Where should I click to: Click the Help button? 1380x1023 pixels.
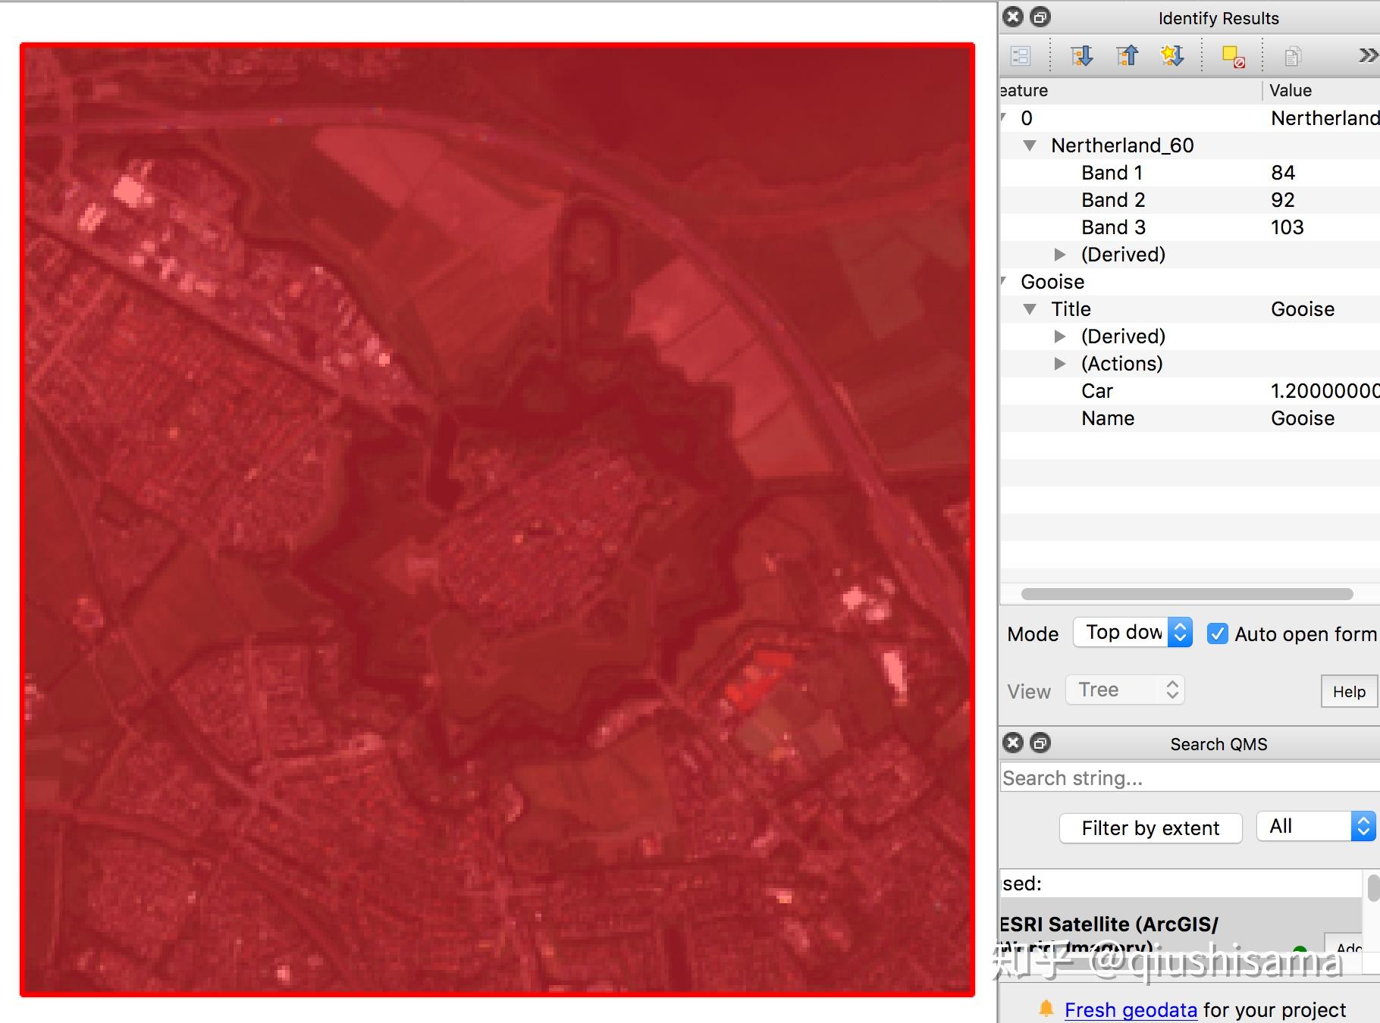(x=1349, y=691)
